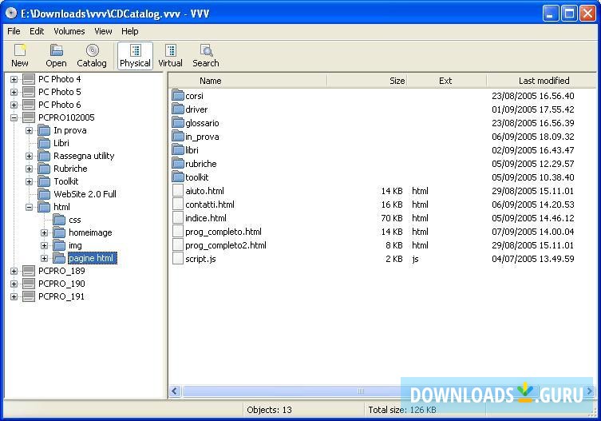The height and width of the screenshot is (421, 601).
Task: Open the Edit menu
Action: [37, 31]
